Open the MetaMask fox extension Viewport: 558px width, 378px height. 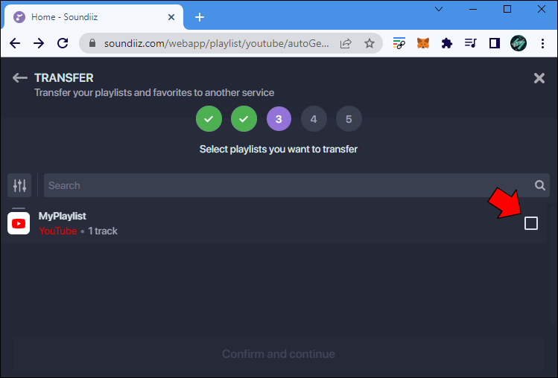pos(422,43)
